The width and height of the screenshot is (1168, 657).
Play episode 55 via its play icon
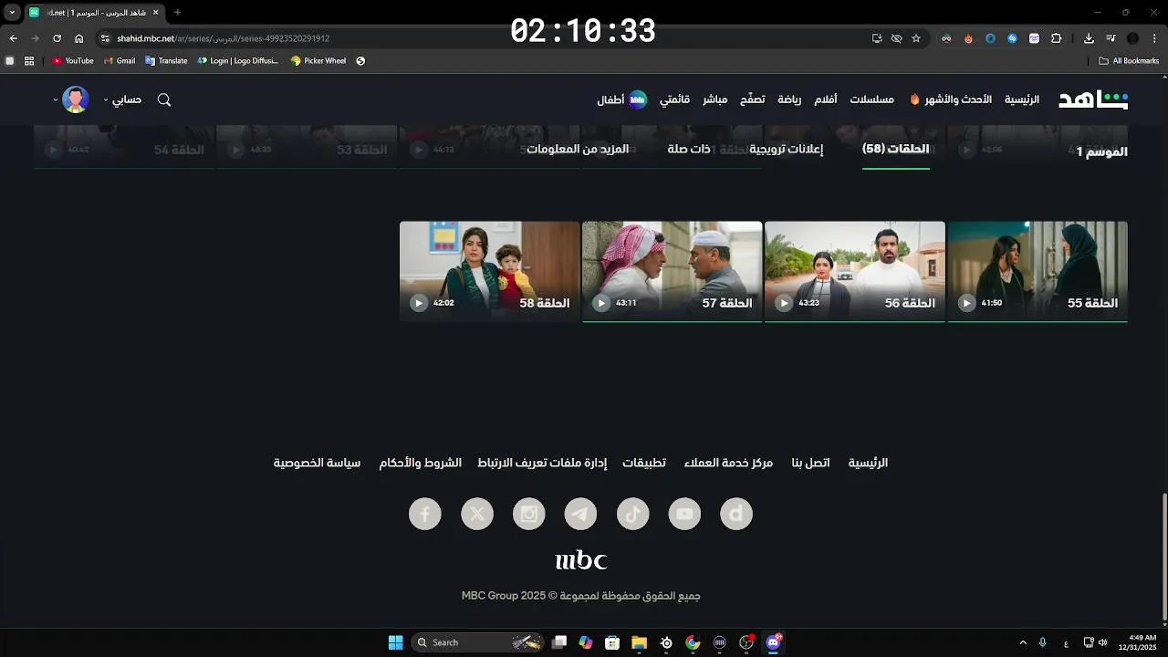point(967,303)
